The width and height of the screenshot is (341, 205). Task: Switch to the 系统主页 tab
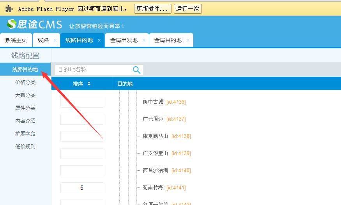click(x=16, y=40)
